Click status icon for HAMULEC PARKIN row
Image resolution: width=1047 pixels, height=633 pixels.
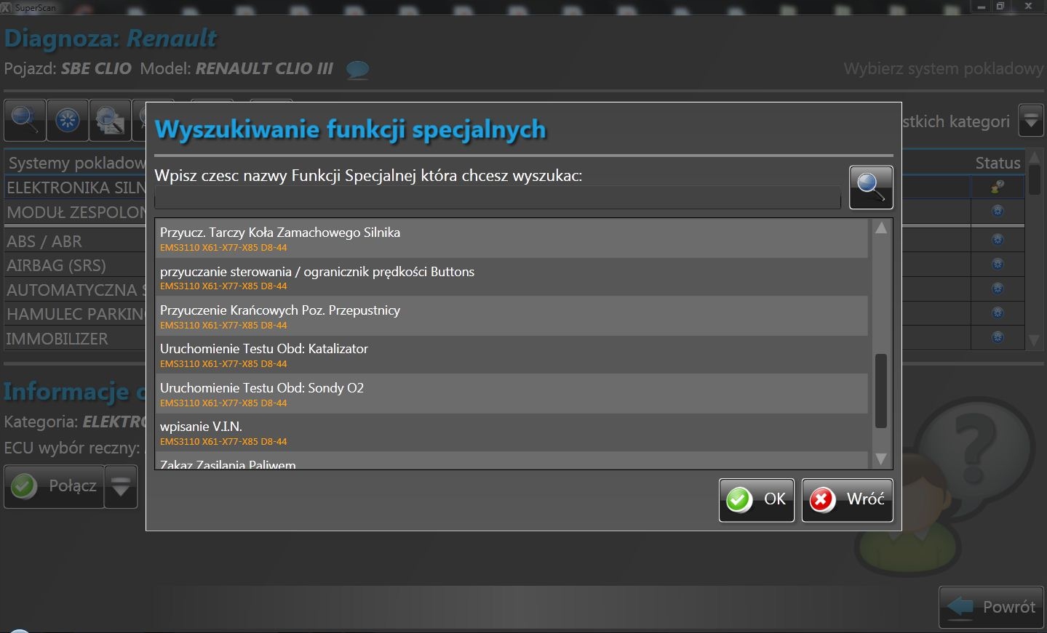(x=998, y=313)
